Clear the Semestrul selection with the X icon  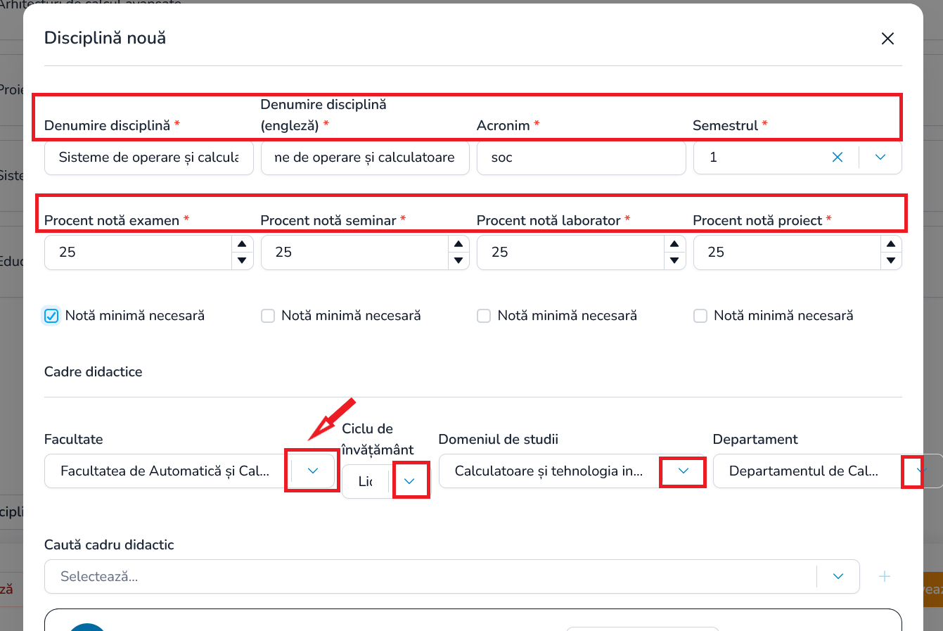tap(838, 158)
